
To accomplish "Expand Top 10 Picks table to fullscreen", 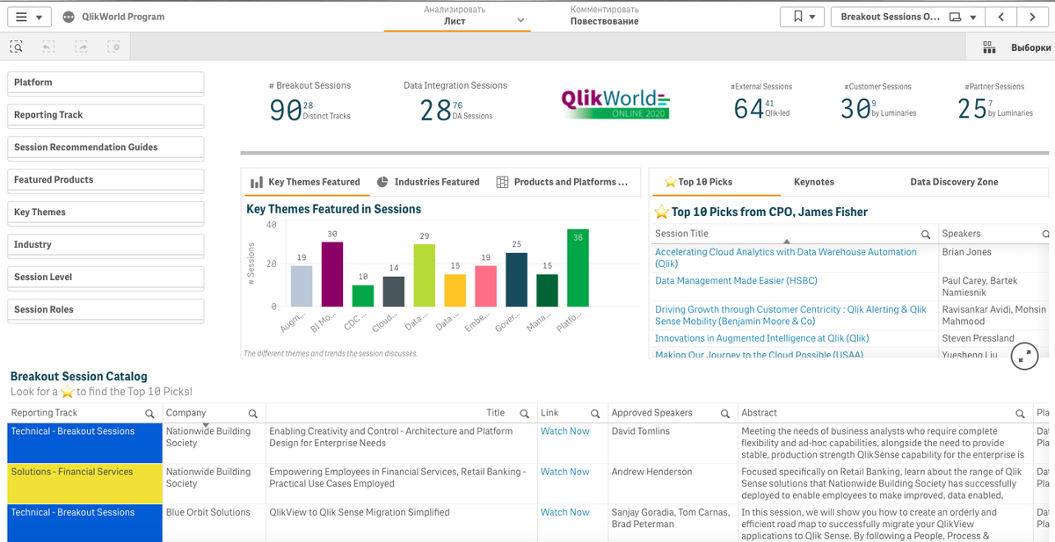I will [1023, 356].
